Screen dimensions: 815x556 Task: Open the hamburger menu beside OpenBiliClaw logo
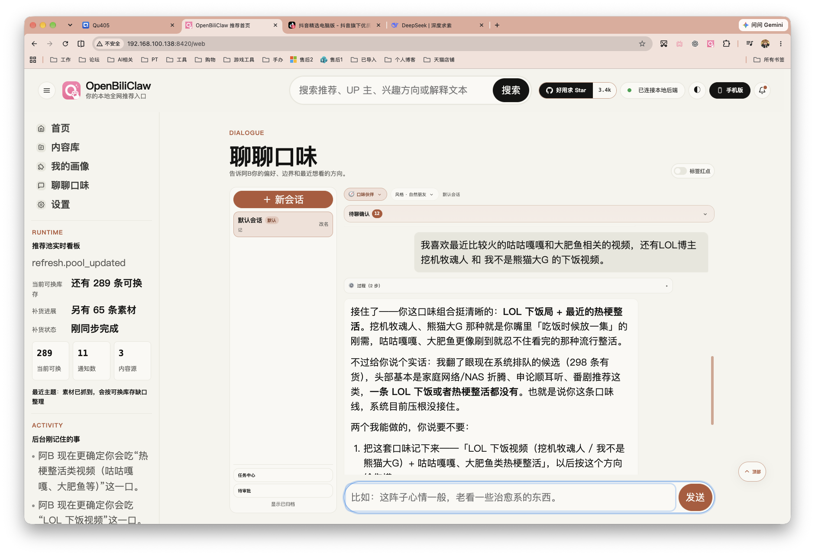click(x=47, y=90)
